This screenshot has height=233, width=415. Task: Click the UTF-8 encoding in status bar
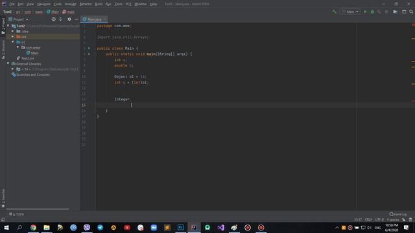point(379,219)
